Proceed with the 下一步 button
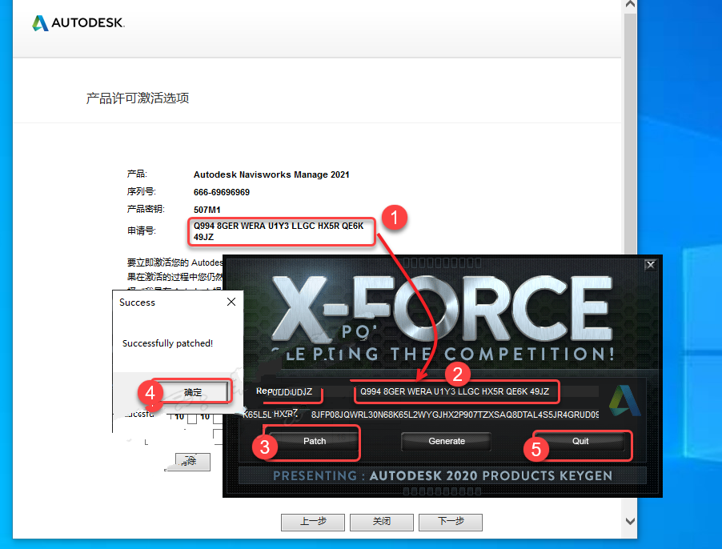 click(451, 522)
